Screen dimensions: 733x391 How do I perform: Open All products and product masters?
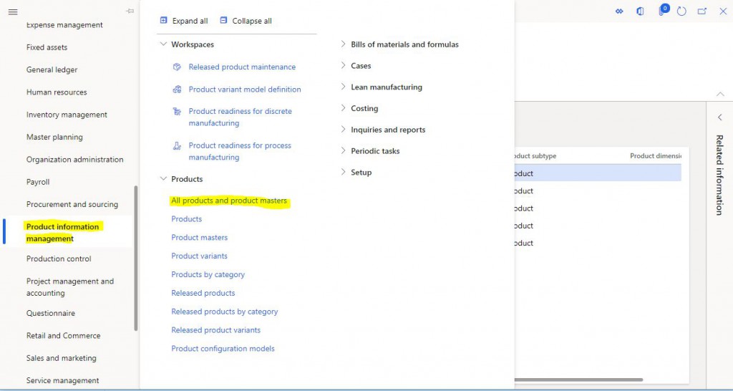point(229,201)
